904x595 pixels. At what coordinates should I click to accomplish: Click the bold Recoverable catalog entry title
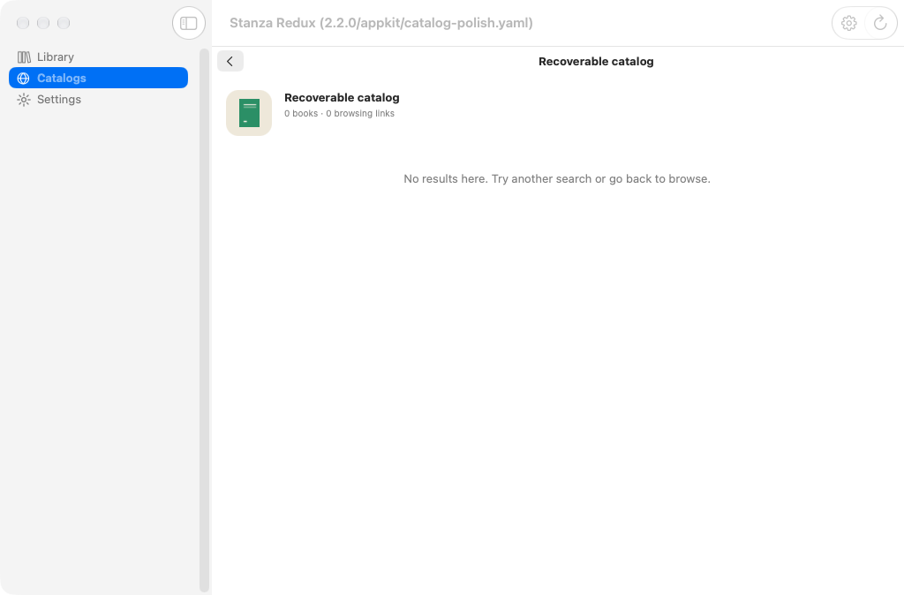[342, 97]
